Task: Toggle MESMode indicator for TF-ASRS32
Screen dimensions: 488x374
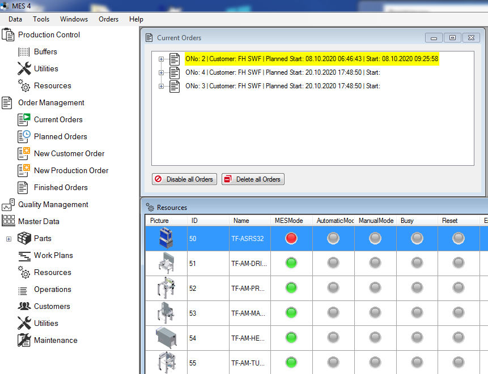Action: point(291,238)
